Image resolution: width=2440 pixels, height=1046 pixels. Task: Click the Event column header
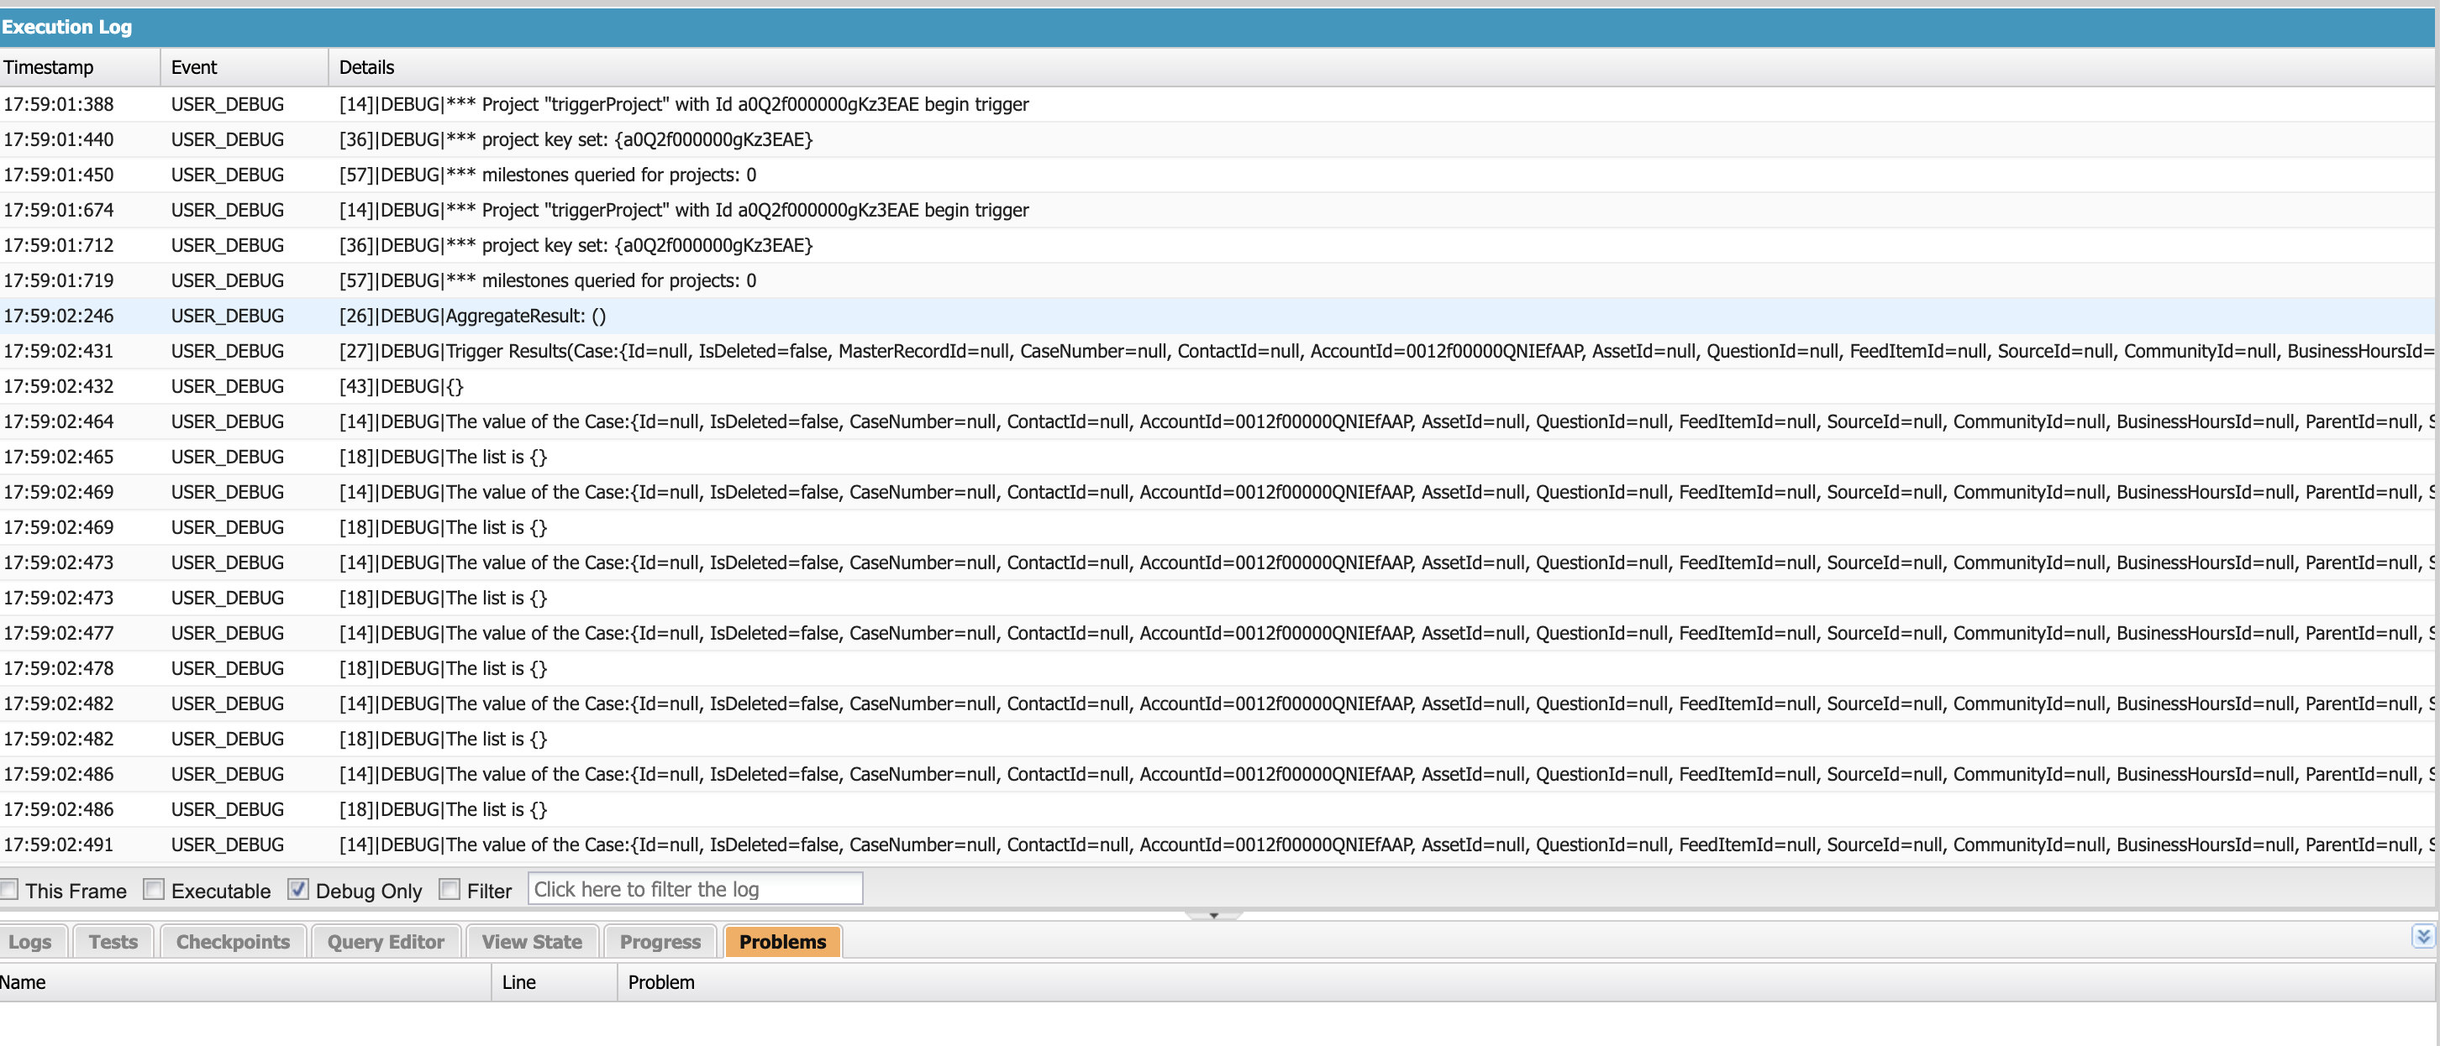point(194,67)
